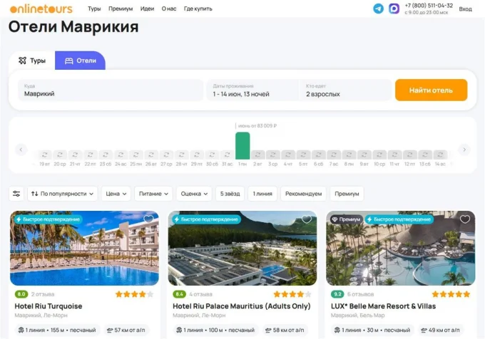Image resolution: width=485 pixels, height=339 pixels.
Task: Open the filter settings sliders icon
Action: click(x=16, y=194)
